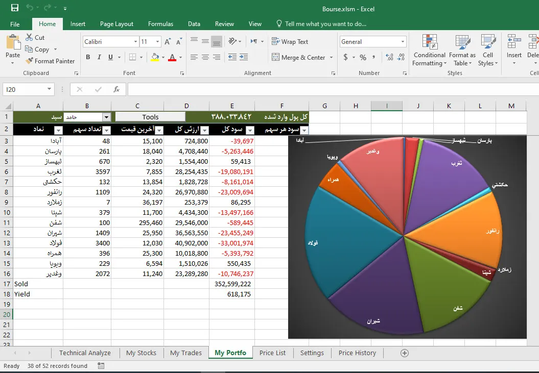Screen dimensions: 539x373
Task: Toggle Bold formatting
Action: (88, 57)
